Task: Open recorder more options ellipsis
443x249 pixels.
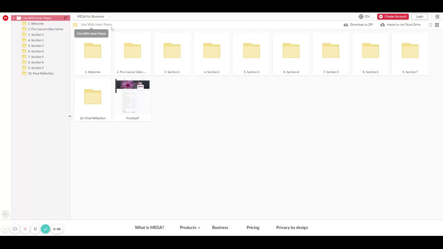Action: point(5,229)
